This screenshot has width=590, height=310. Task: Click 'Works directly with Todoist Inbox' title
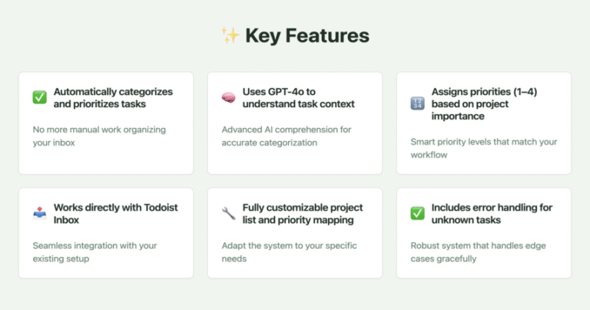click(x=115, y=213)
